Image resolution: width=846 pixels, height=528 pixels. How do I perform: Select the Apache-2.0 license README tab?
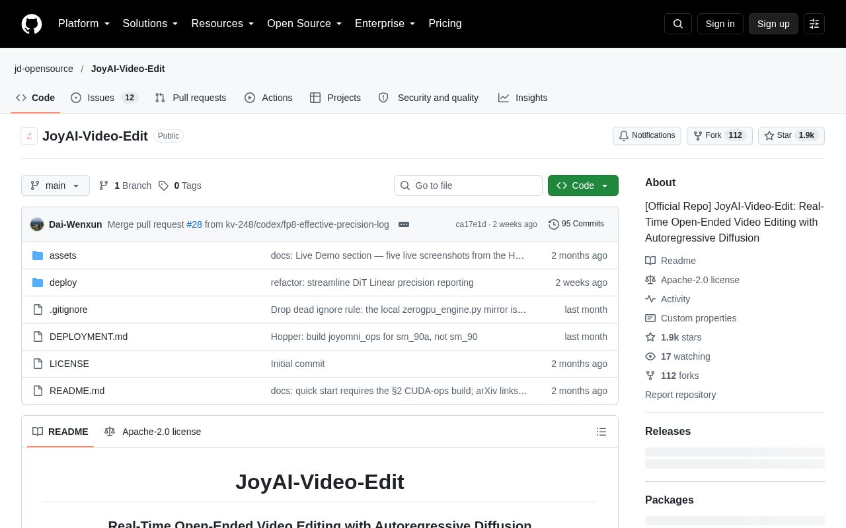pos(153,432)
